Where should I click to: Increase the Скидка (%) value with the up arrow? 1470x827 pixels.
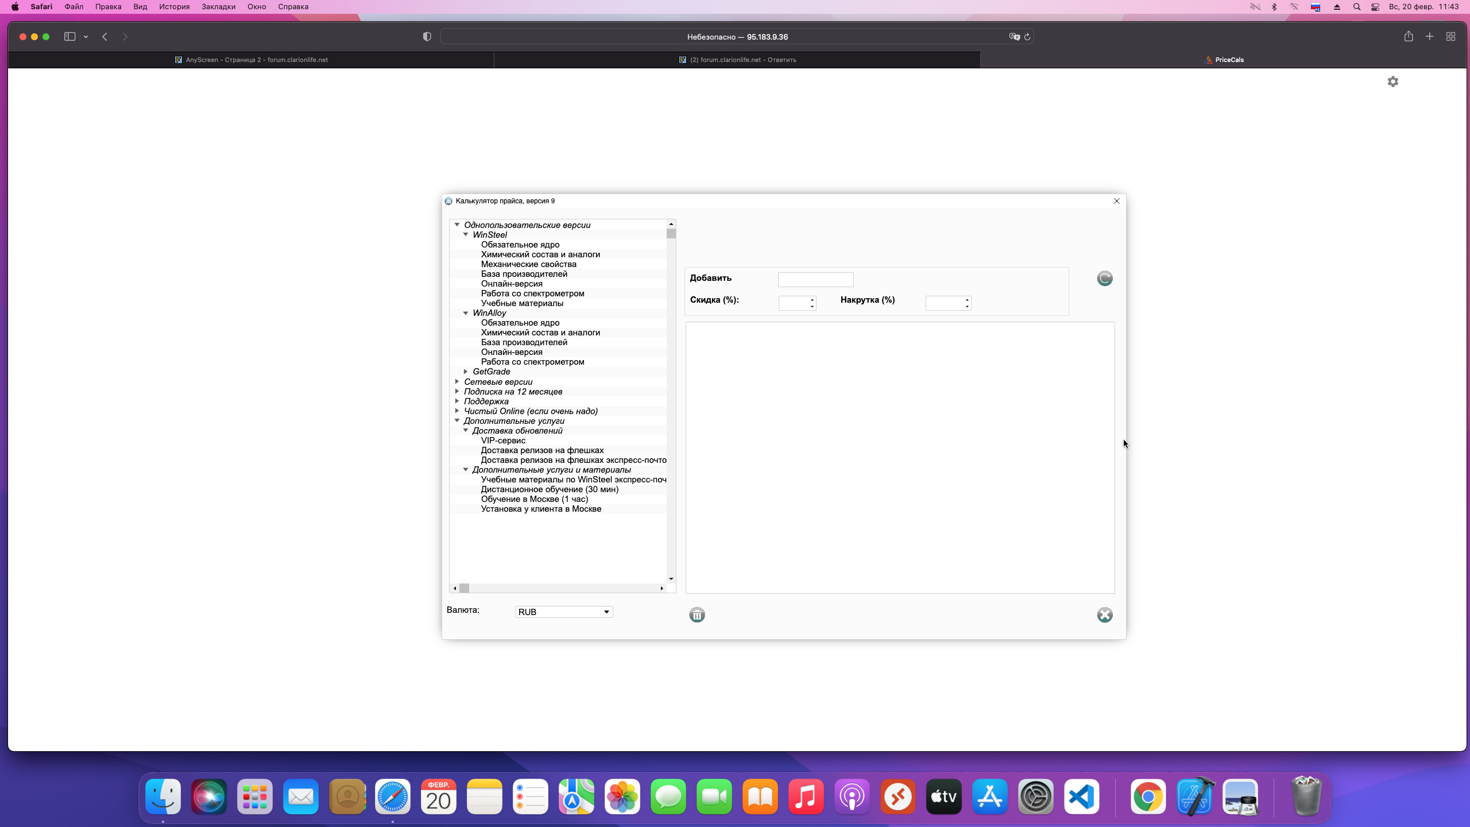coord(812,299)
